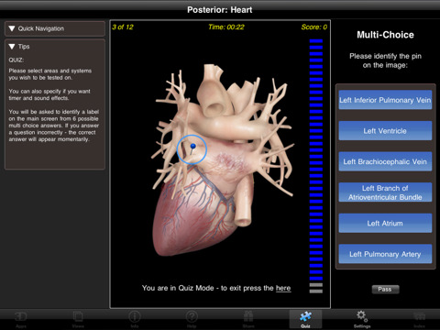
Task: Collapse the Tips panel triangle
Action: click(12, 47)
